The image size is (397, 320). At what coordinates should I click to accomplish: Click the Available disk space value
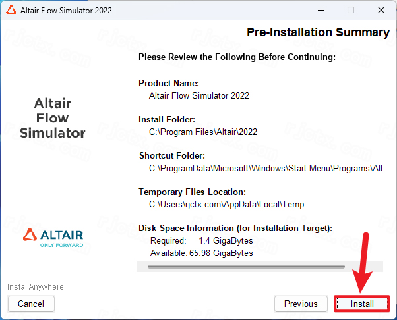point(221,253)
